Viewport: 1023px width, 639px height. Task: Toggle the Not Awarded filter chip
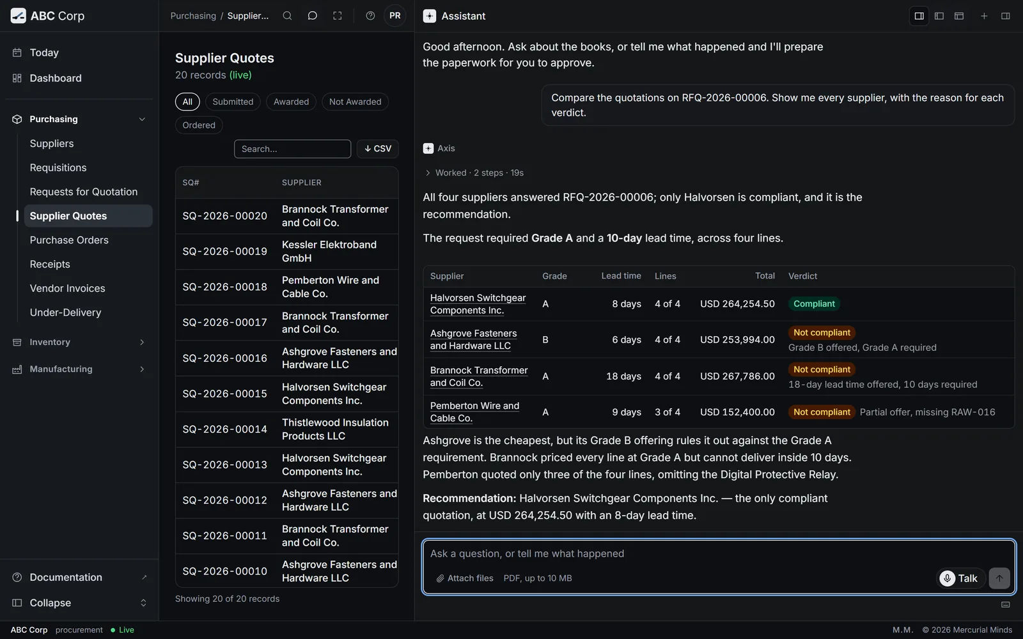pyautogui.click(x=355, y=102)
